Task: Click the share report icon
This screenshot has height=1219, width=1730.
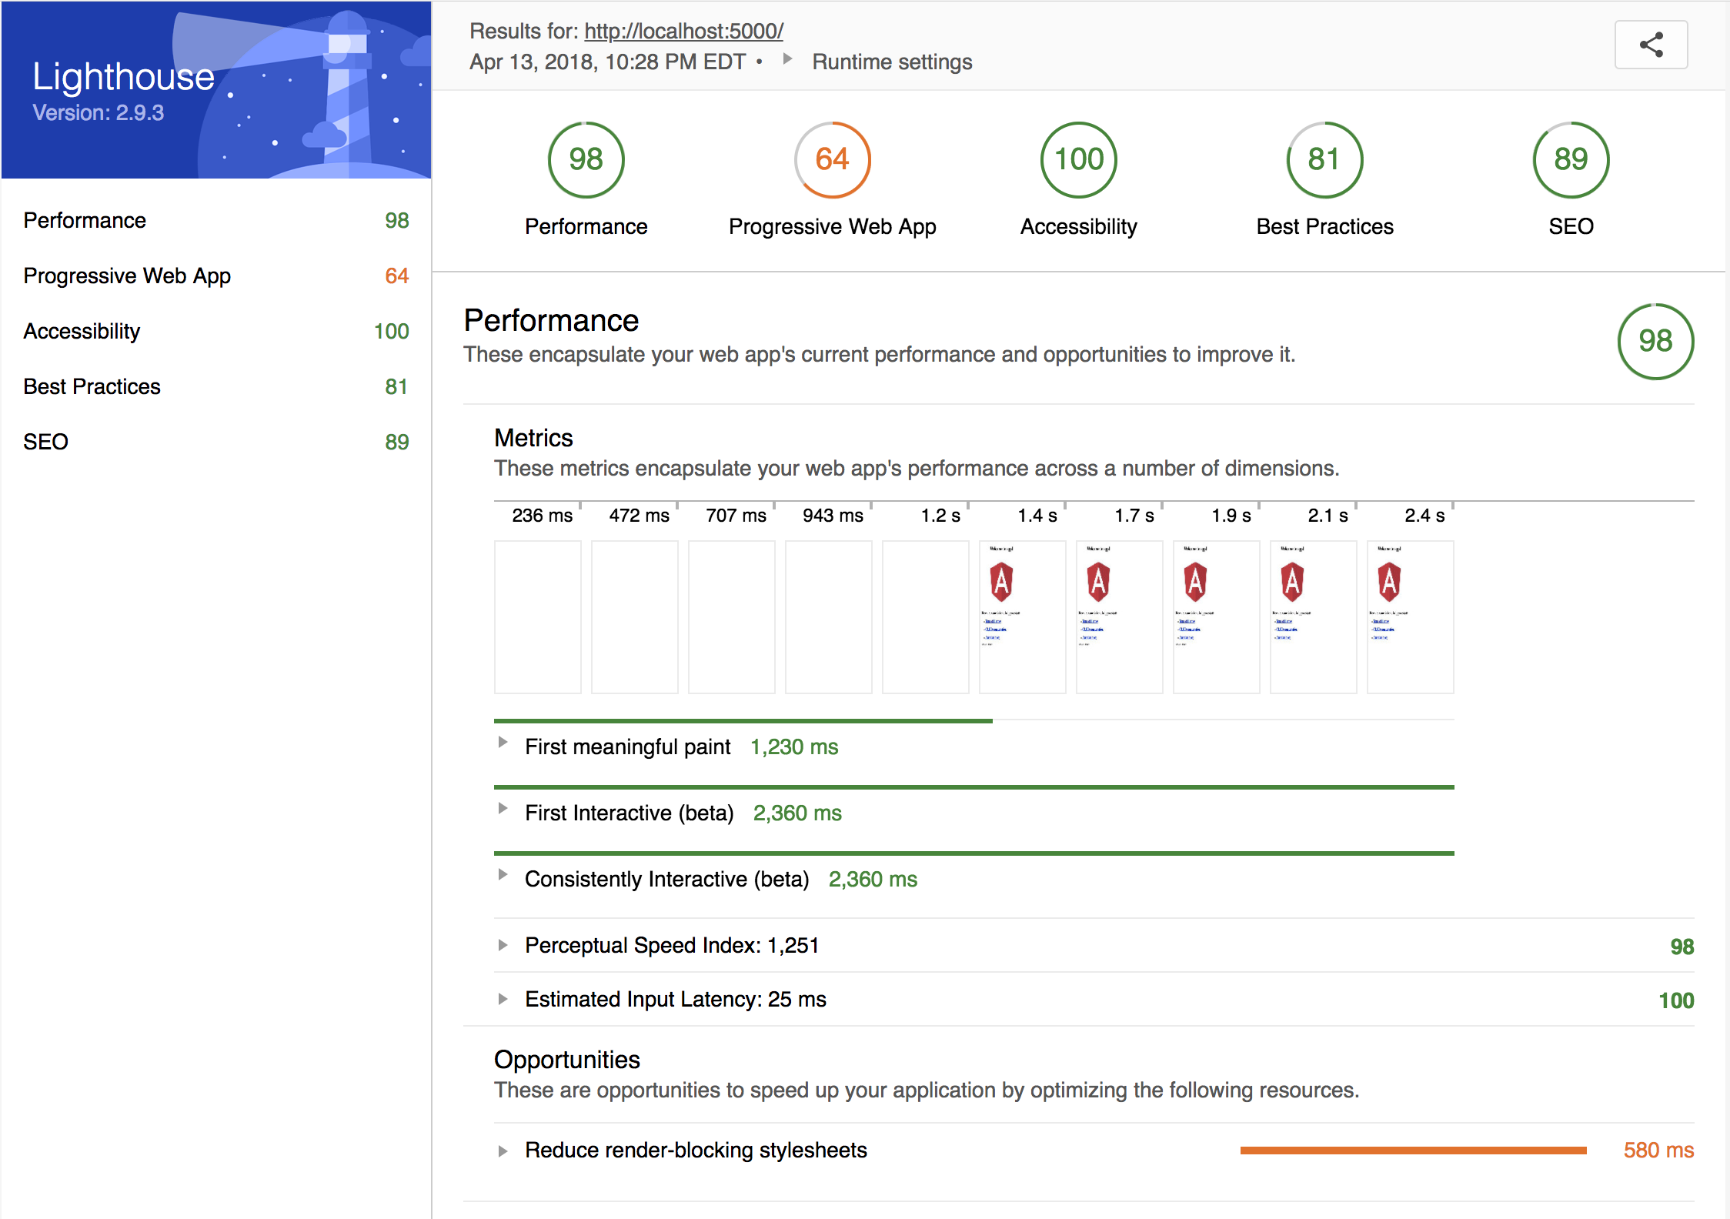Action: tap(1651, 45)
